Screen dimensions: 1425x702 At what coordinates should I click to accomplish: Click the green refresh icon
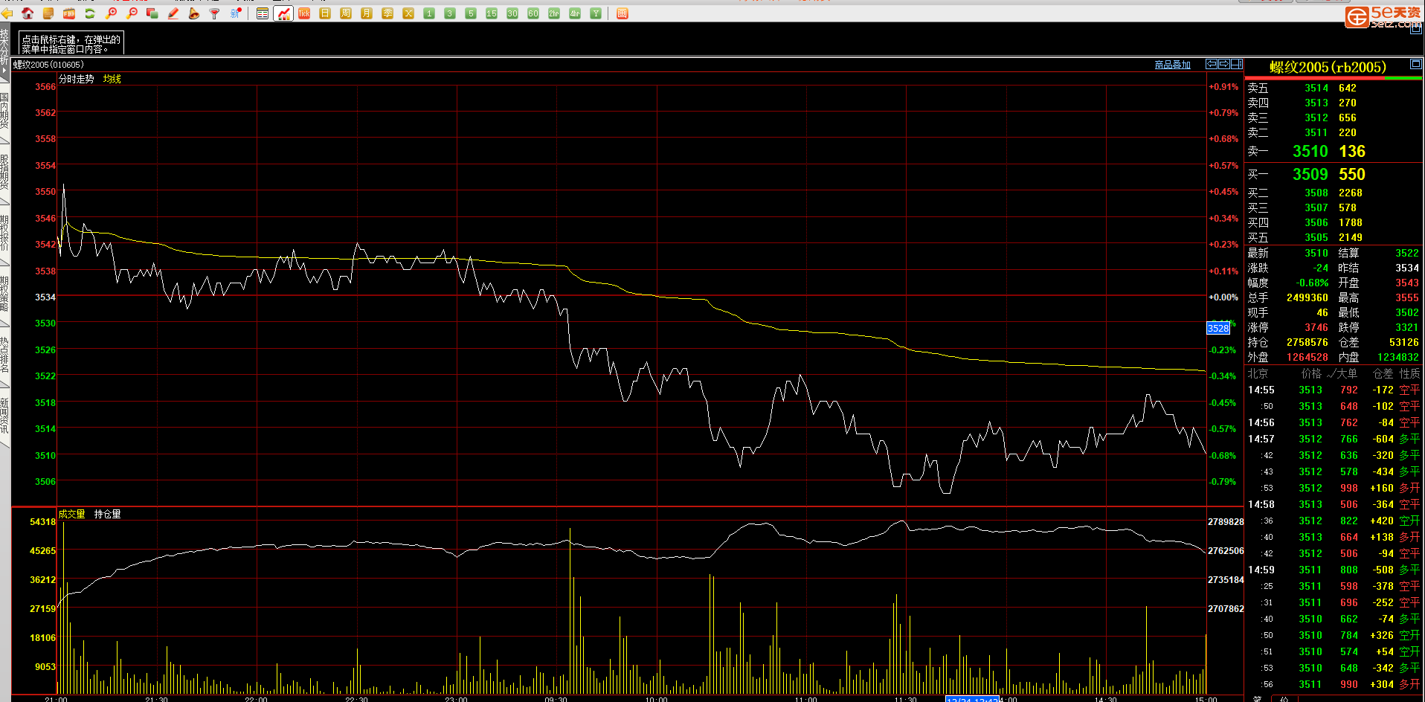(x=90, y=13)
